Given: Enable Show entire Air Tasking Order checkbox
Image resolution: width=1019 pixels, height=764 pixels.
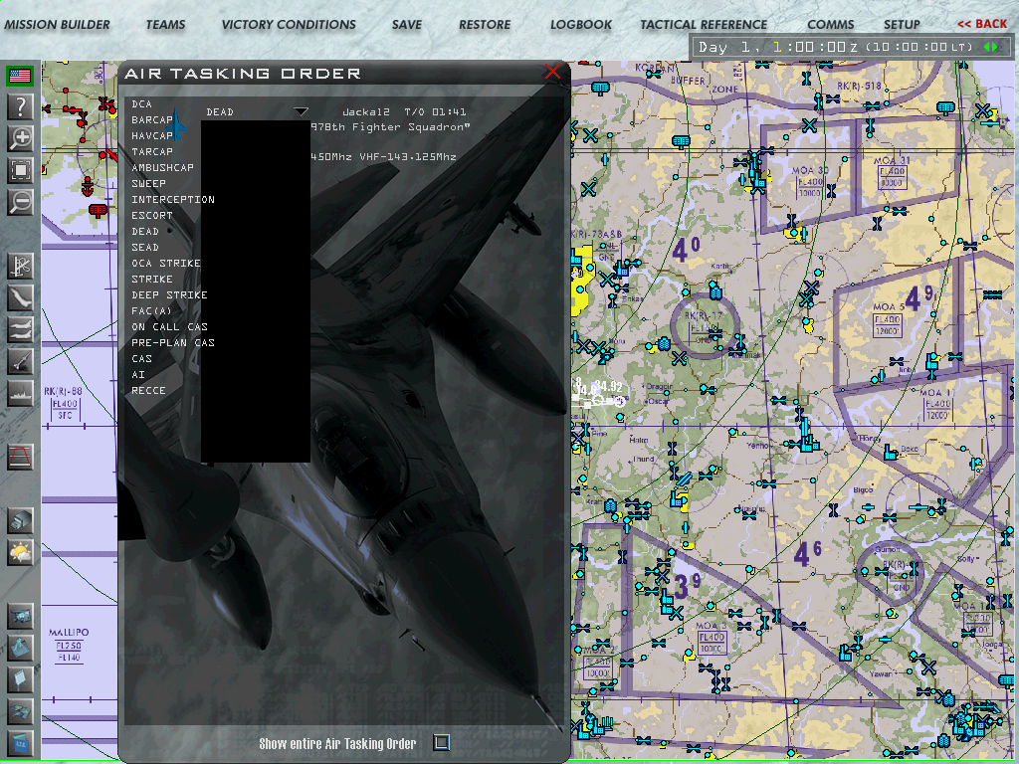Looking at the screenshot, I should click(442, 742).
